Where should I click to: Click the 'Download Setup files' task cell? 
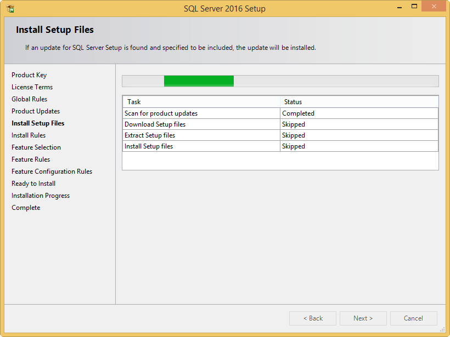pyautogui.click(x=201, y=124)
